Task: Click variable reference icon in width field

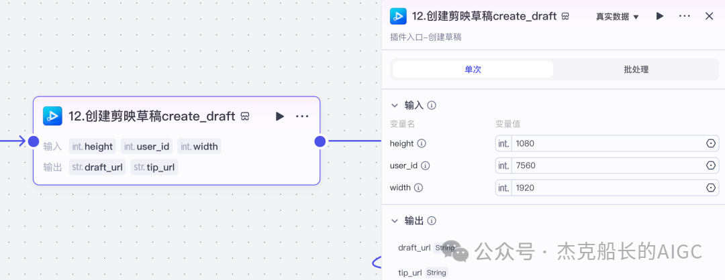Action: pos(711,188)
